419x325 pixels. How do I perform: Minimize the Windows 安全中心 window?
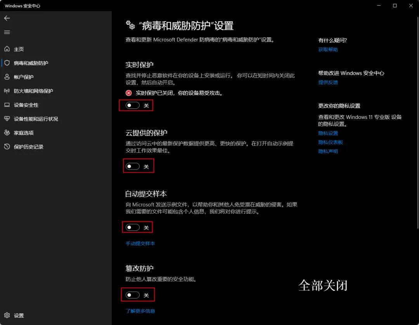[x=379, y=5]
